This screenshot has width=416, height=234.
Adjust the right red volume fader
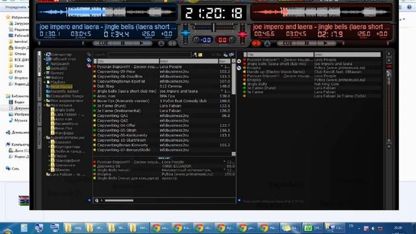point(242,34)
